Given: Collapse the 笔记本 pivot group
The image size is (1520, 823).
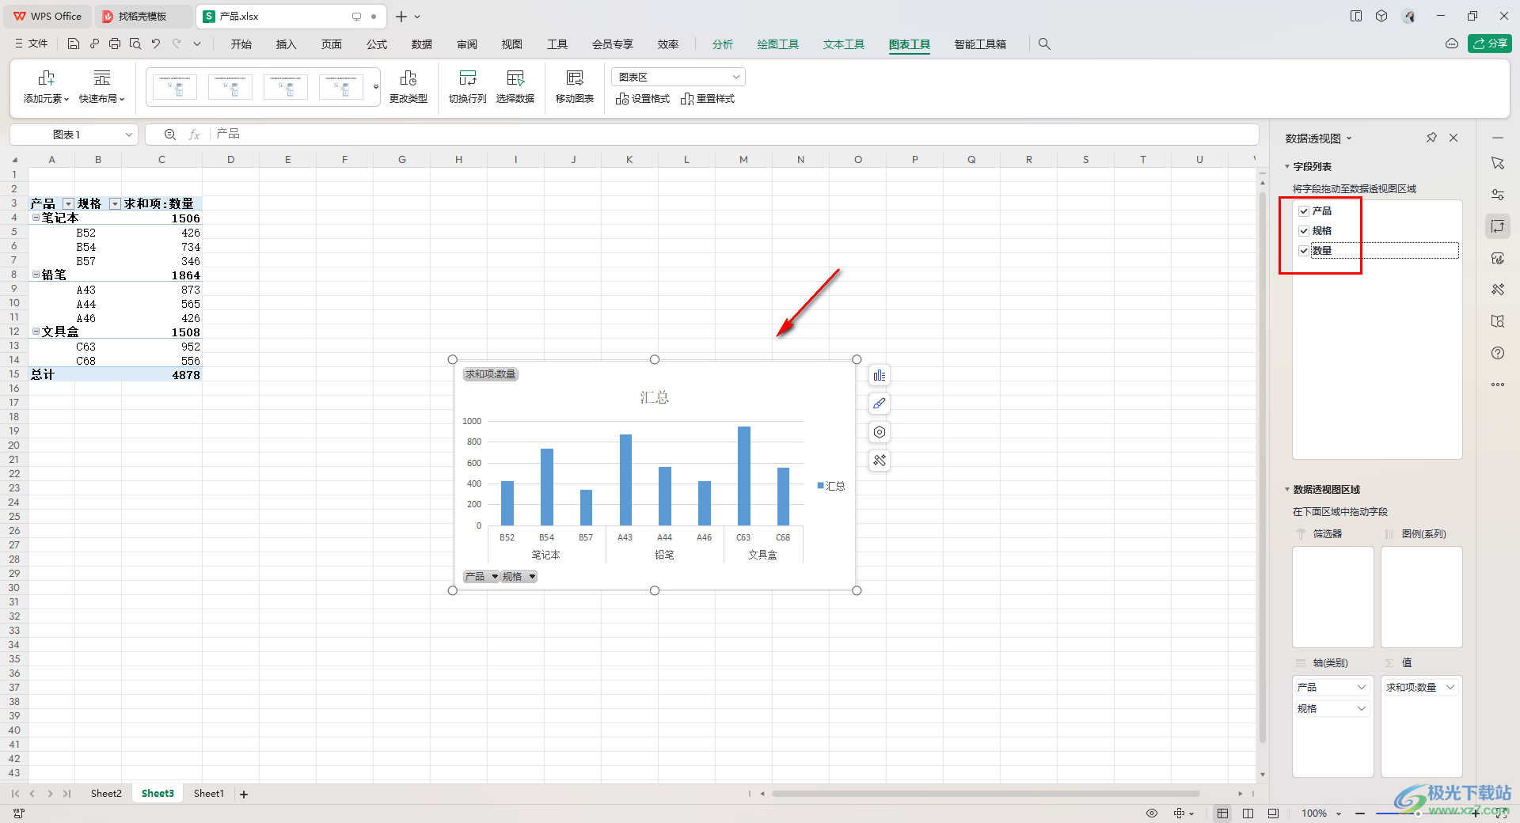Looking at the screenshot, I should point(36,218).
